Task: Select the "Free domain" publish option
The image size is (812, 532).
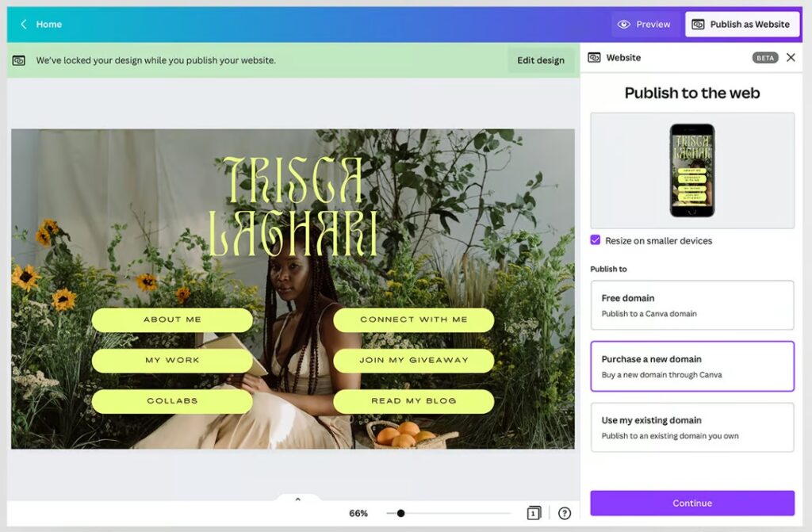Action: tap(691, 305)
